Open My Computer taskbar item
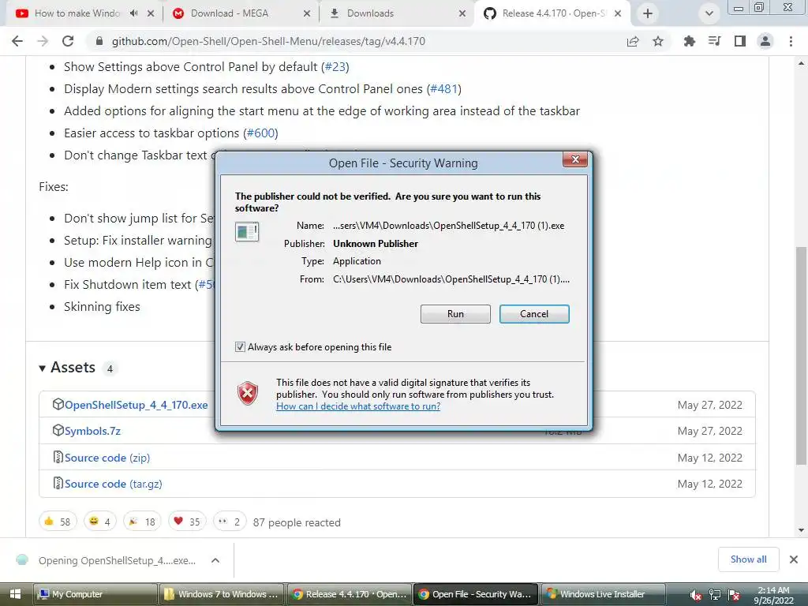 (95, 594)
